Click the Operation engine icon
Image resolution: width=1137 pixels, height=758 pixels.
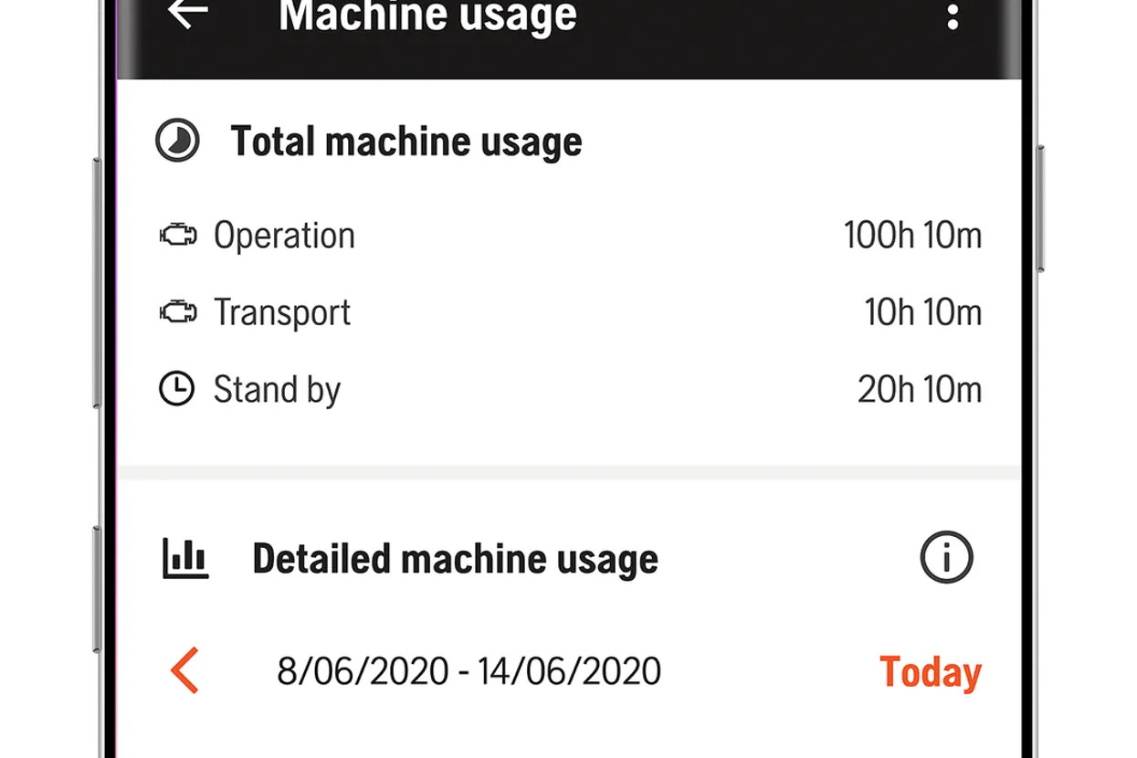tap(178, 236)
